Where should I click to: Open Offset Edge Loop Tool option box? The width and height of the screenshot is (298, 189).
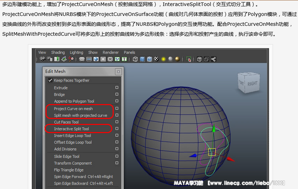click(x=117, y=142)
